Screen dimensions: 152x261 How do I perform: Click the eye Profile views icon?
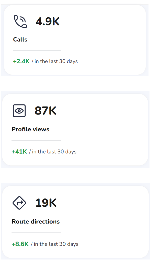tap(19, 111)
